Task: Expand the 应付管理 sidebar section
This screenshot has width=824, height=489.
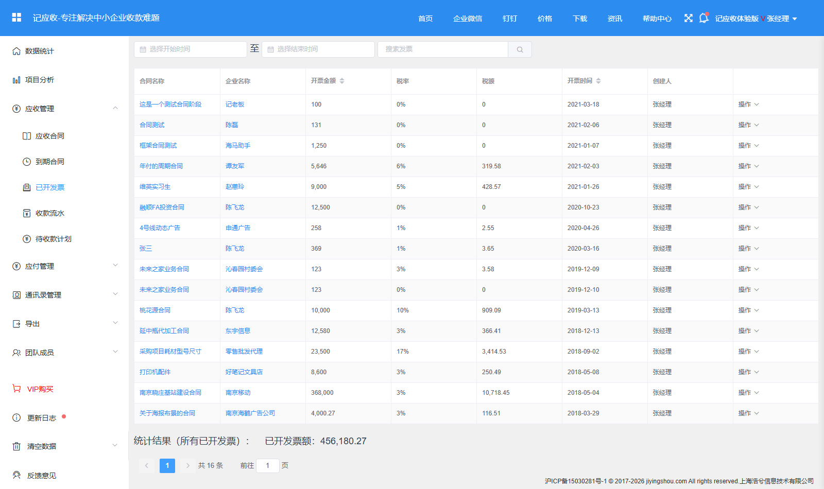Action: pos(115,266)
